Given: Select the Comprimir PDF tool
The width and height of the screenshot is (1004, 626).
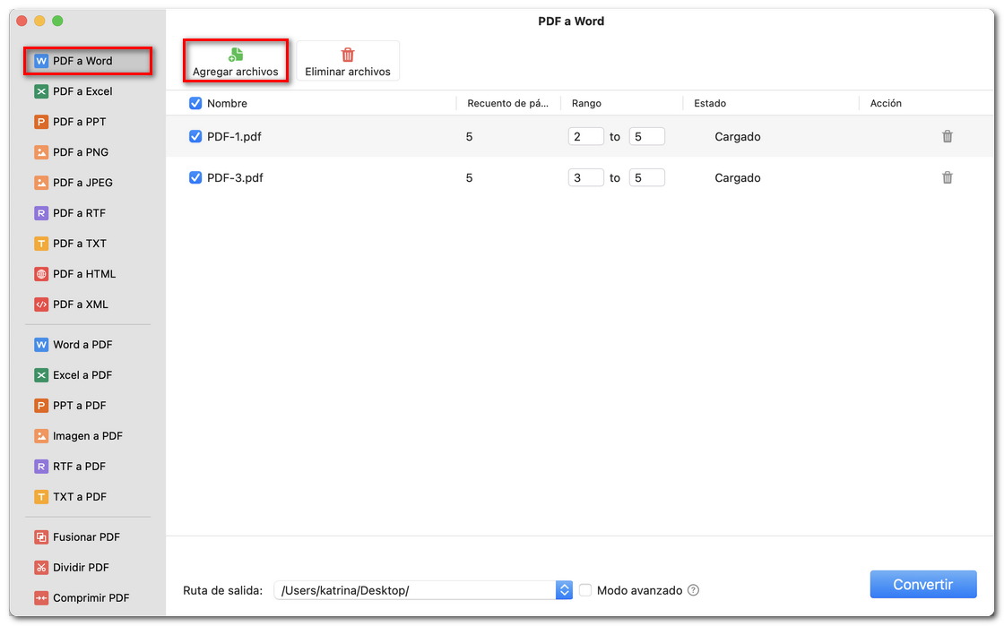Looking at the screenshot, I should [x=41, y=597].
